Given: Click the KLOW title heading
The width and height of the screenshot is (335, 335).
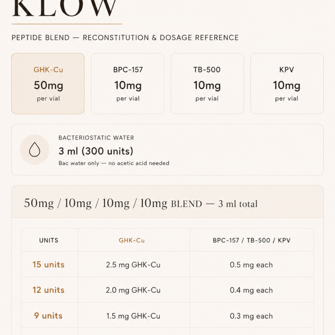Looking at the screenshot, I should 64,8.
